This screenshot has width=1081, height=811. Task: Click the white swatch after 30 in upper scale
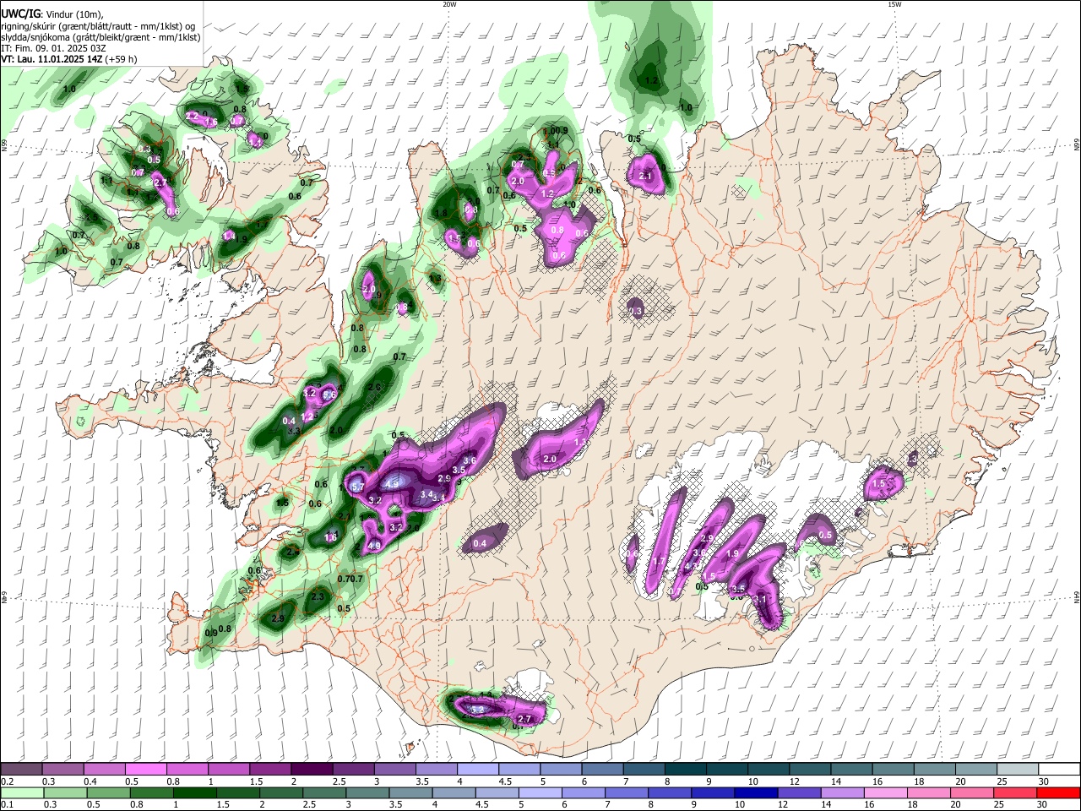(x=1059, y=769)
